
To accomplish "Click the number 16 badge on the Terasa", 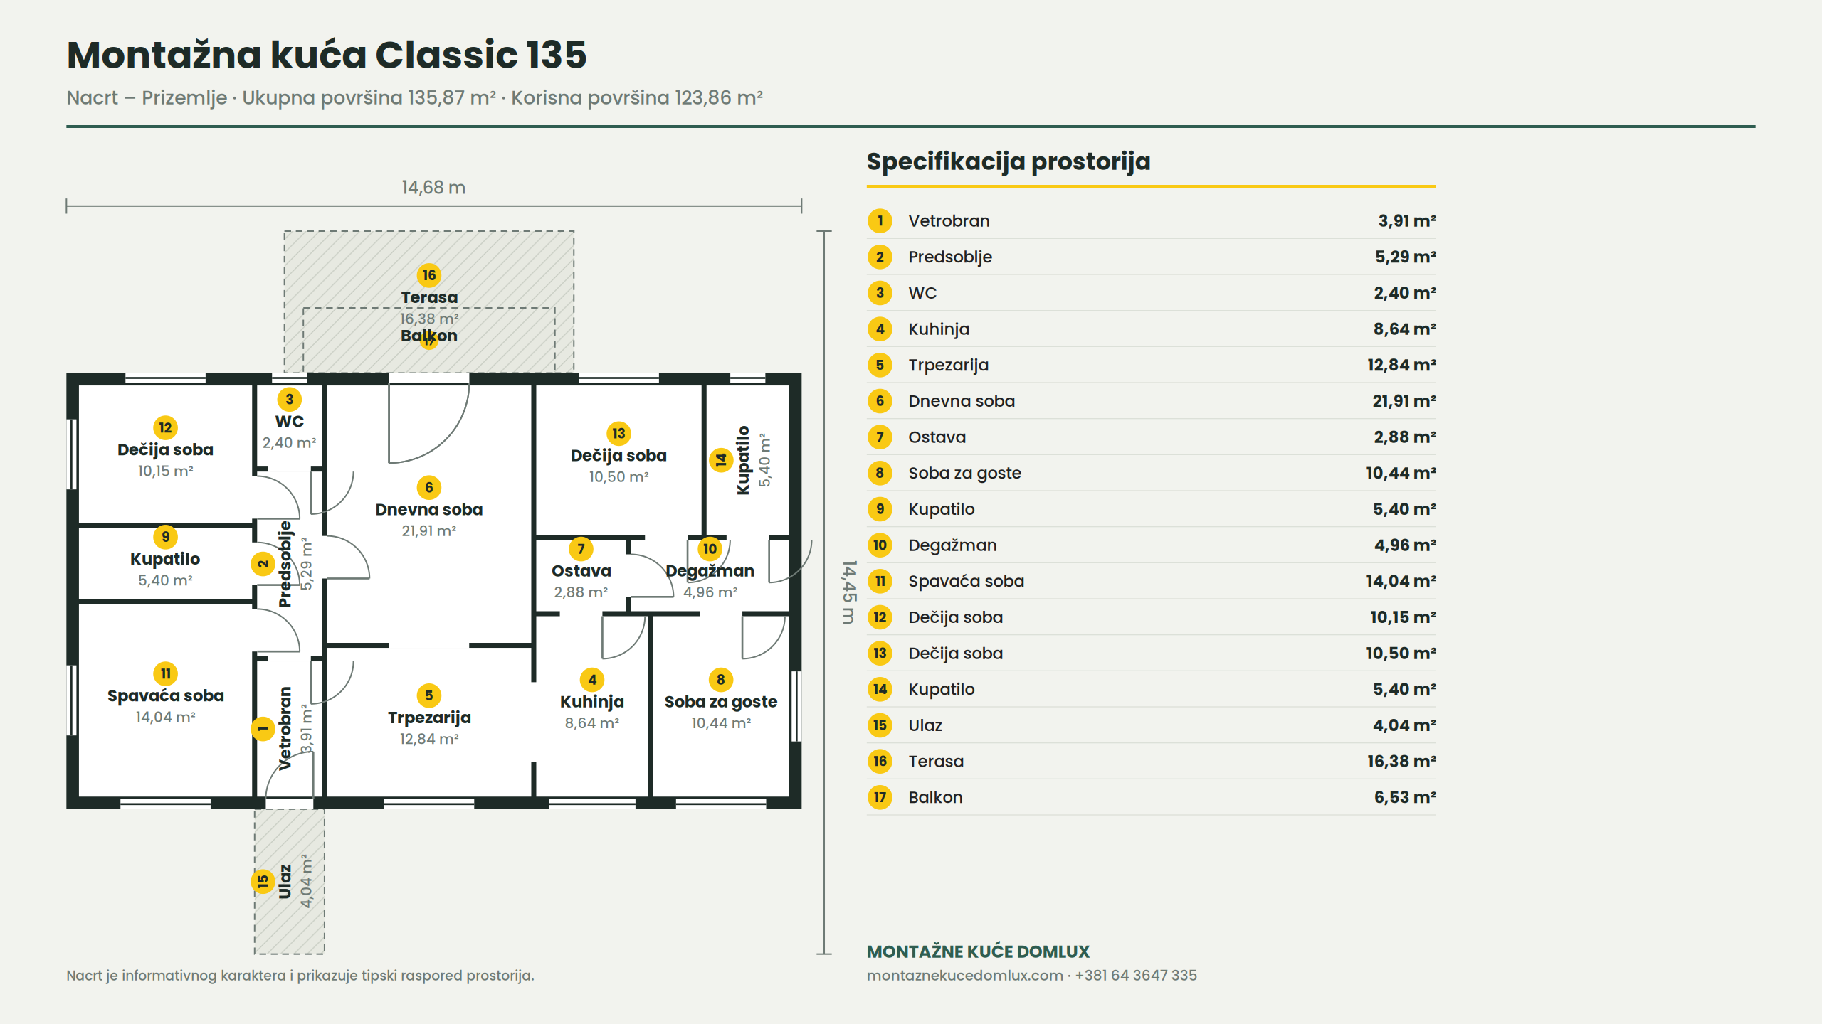I will 428,275.
